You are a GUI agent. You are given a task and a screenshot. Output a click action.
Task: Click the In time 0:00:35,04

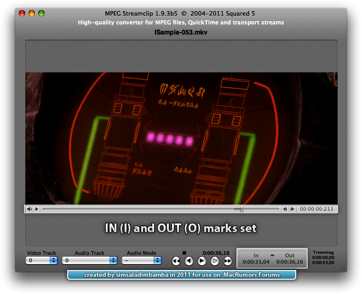(256, 262)
